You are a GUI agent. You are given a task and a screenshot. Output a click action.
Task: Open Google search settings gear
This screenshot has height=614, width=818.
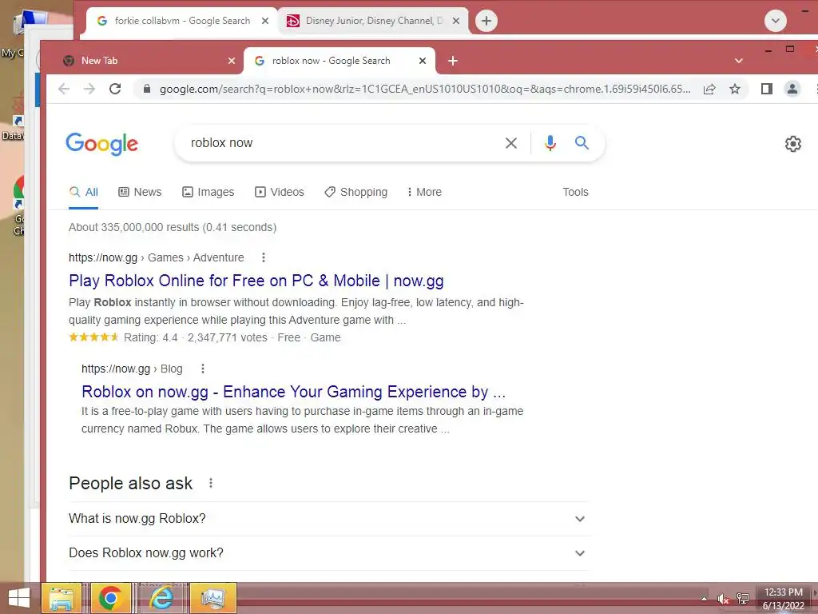(x=793, y=144)
